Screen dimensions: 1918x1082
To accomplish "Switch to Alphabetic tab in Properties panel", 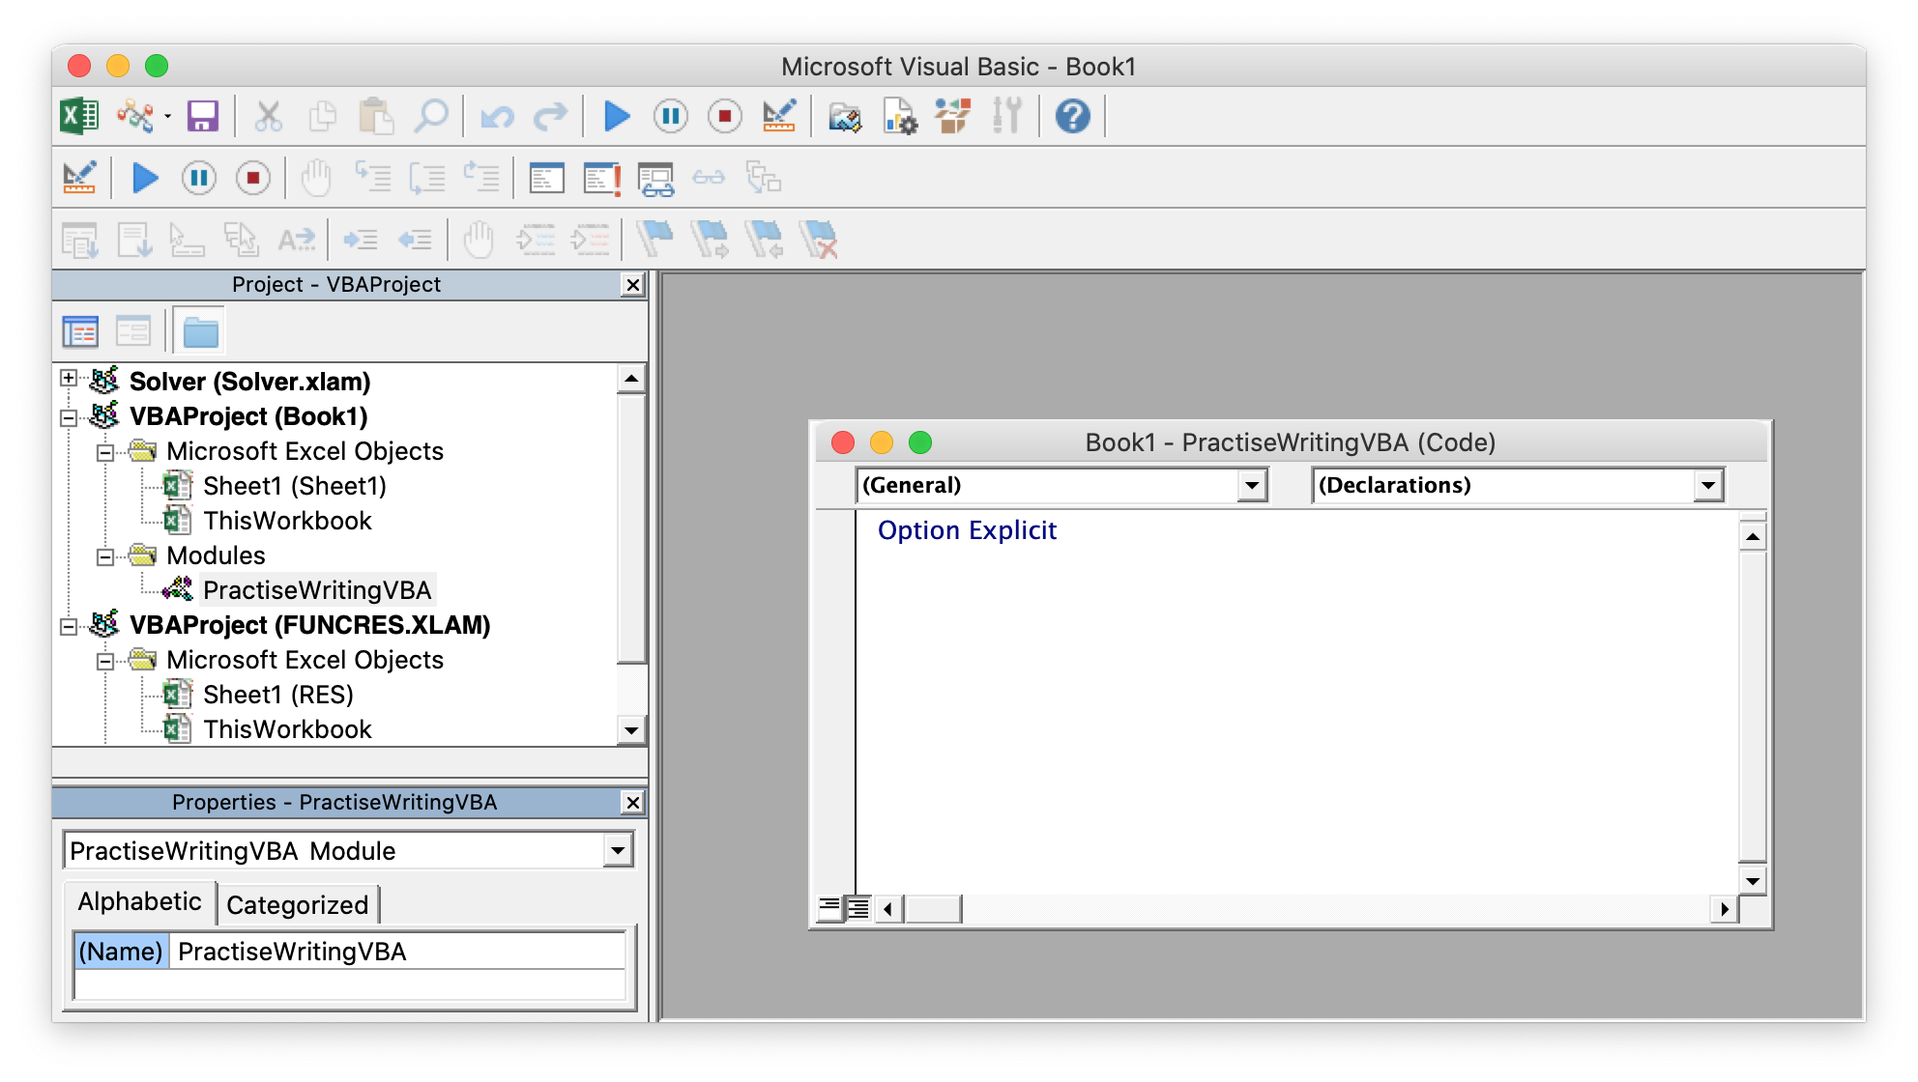I will (139, 903).
